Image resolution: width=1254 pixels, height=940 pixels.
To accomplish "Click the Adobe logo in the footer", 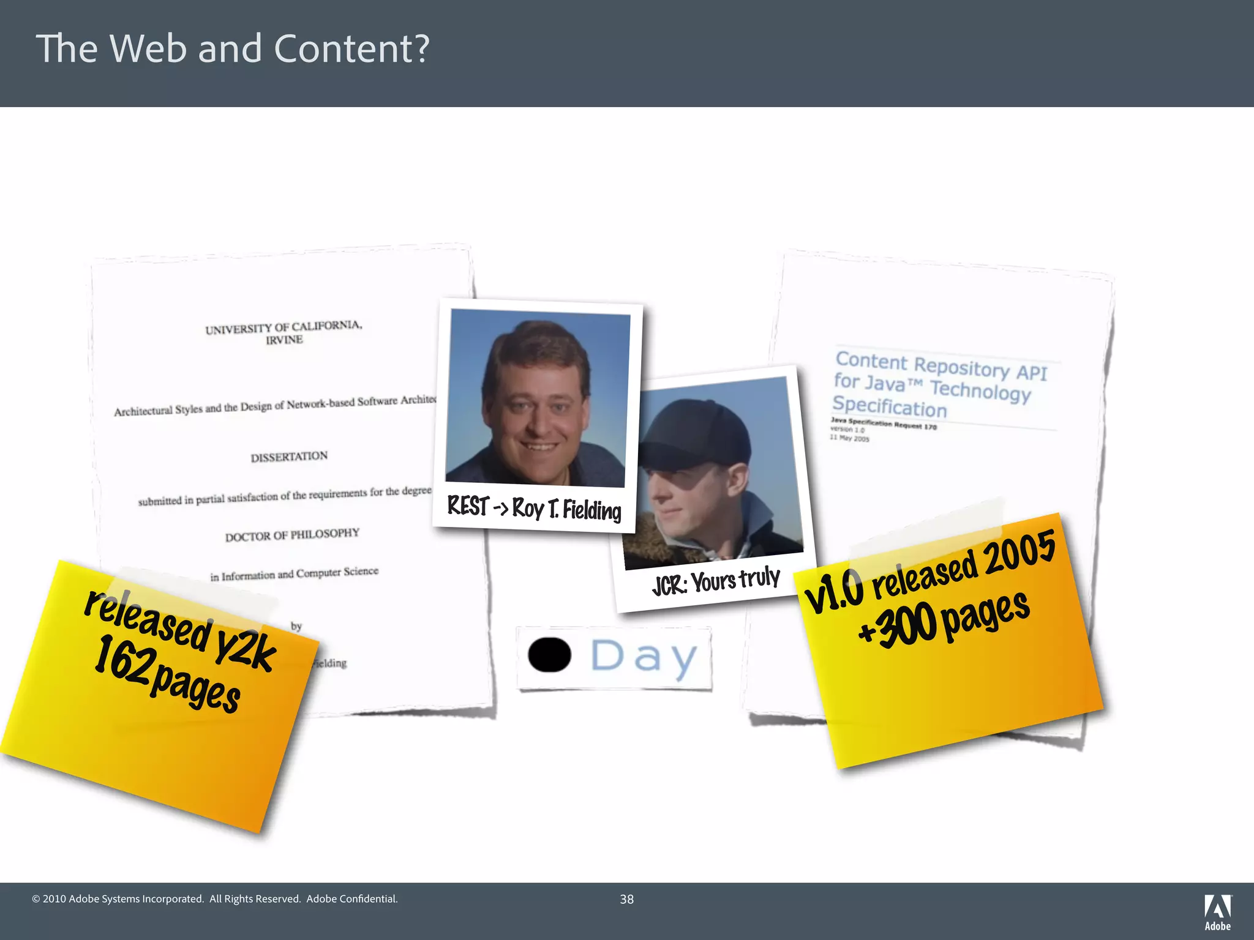I will [x=1218, y=912].
